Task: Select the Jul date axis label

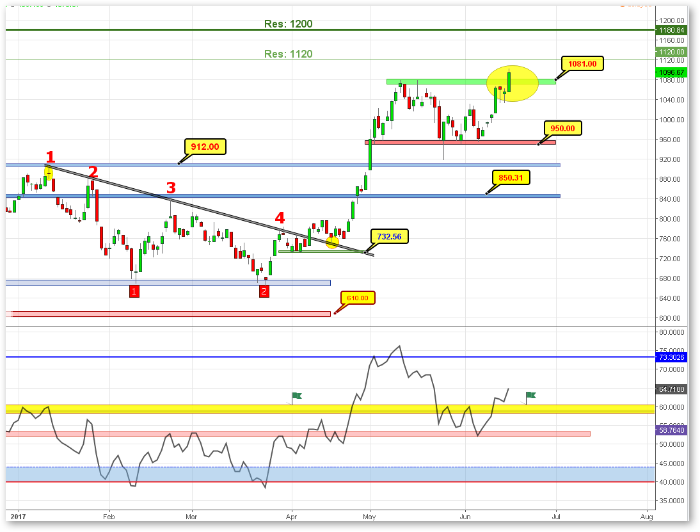Action: 556,517
